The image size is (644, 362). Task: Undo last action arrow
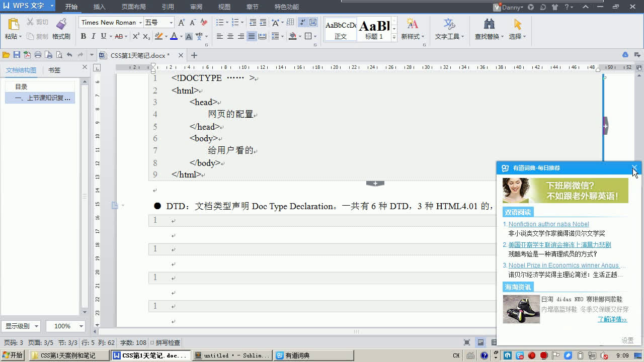point(69,55)
